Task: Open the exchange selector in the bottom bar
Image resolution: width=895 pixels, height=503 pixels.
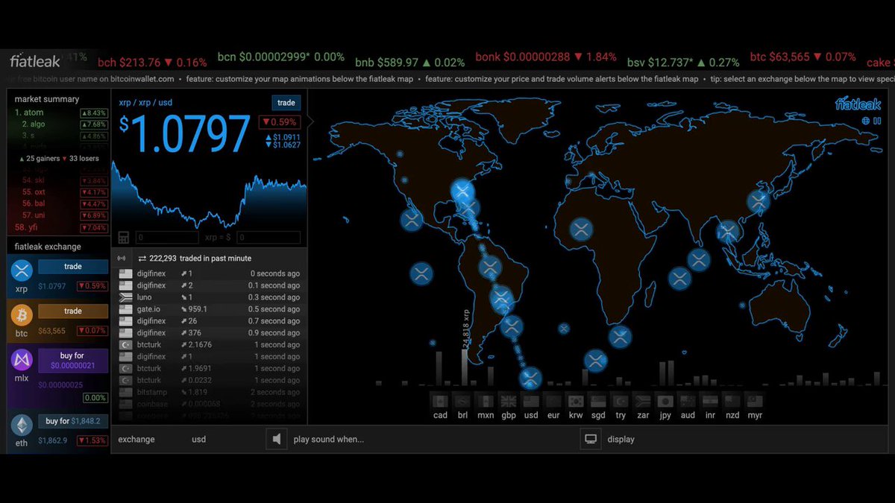Action: click(136, 440)
